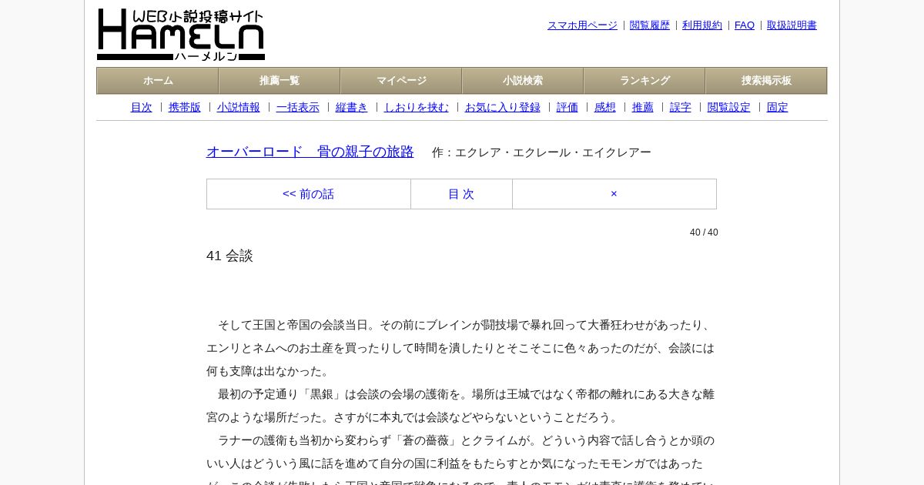Open the 誤字 typo report link
The height and width of the screenshot is (485, 924).
[x=681, y=108]
